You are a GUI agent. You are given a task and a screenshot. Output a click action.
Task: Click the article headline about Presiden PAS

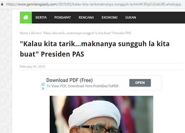click(x=95, y=49)
